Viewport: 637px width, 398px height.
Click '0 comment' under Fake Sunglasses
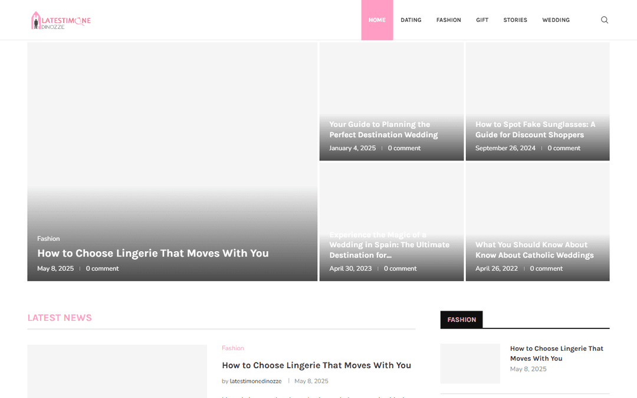pos(563,148)
